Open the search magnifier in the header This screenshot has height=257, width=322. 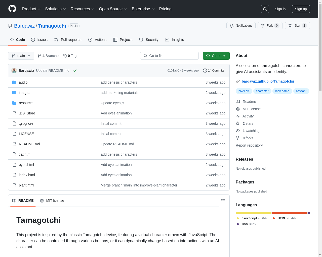(265, 9)
